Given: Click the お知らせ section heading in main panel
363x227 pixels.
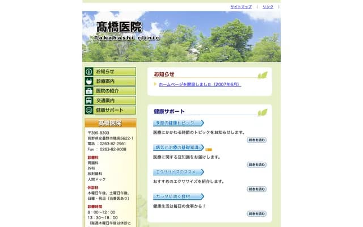Looking at the screenshot, I should tap(164, 74).
